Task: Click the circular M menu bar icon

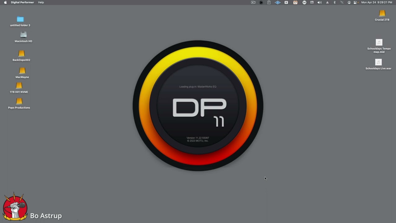Action: 304,2
